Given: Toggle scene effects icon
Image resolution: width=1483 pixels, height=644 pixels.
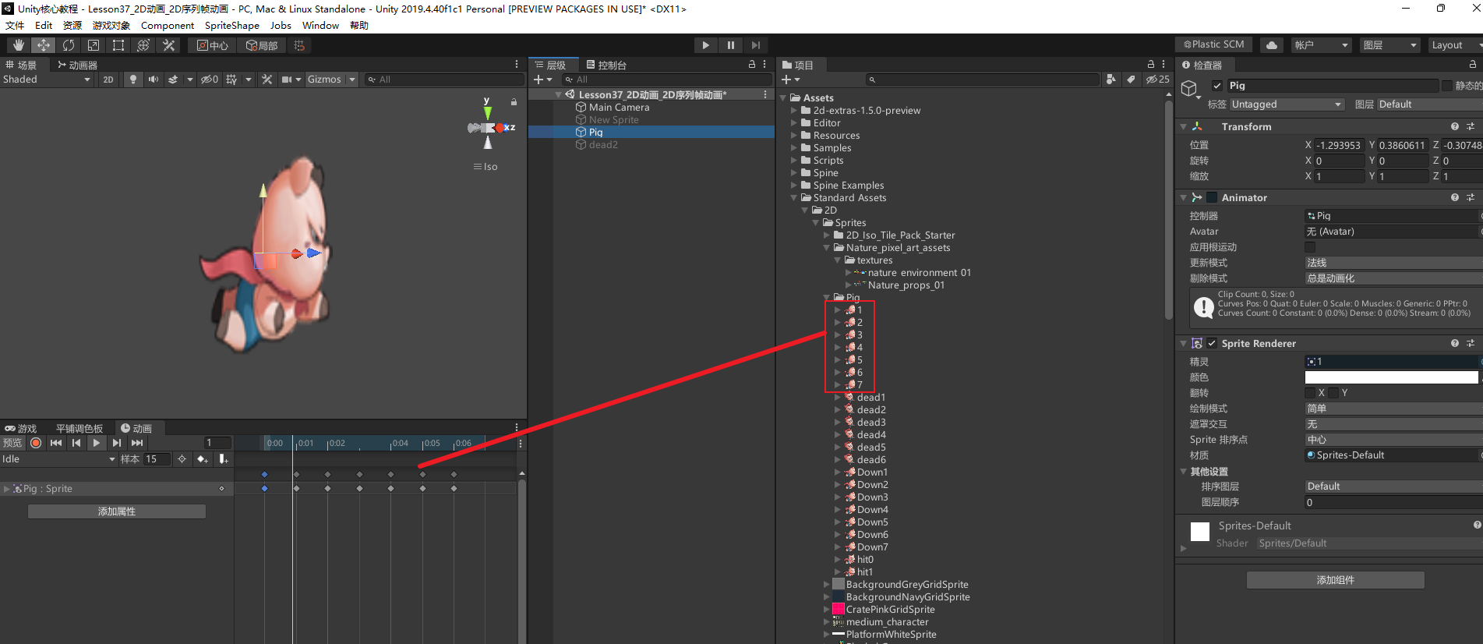Looking at the screenshot, I should point(173,80).
